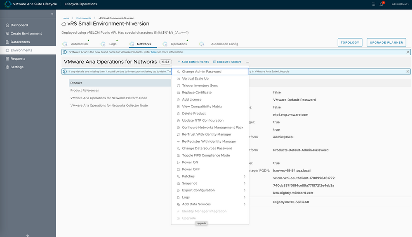Open the three-dots more actions menu
The width and height of the screenshot is (412, 237).
tap(247, 62)
